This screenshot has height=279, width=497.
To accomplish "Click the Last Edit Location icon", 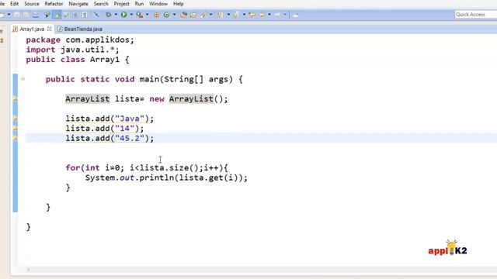I will pos(252,15).
